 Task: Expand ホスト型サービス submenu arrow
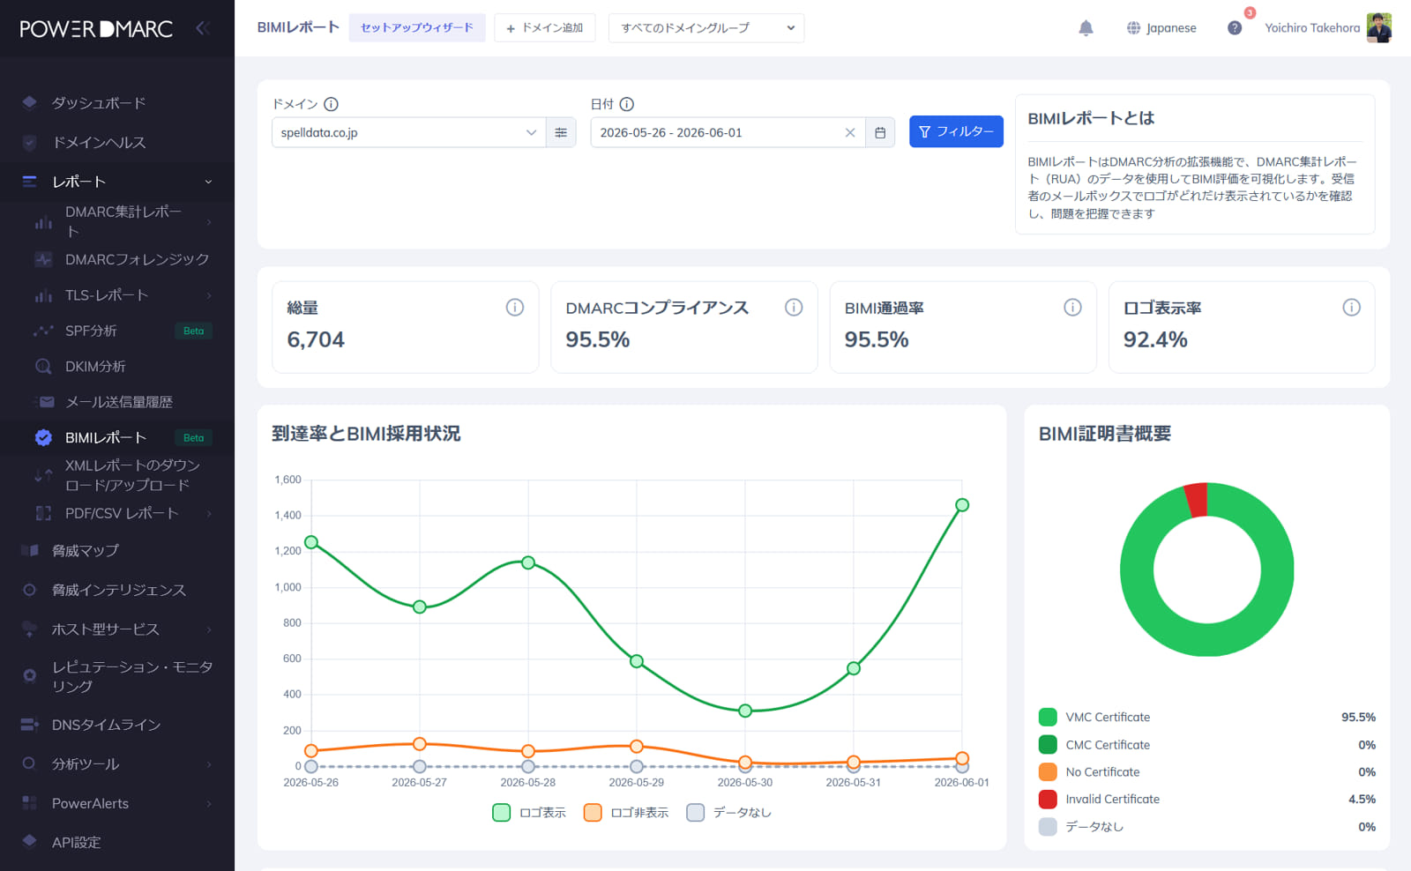click(x=209, y=629)
